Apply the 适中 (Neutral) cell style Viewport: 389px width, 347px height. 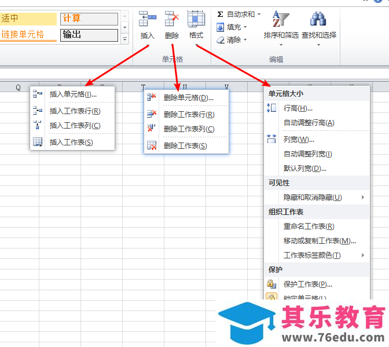pos(28,19)
